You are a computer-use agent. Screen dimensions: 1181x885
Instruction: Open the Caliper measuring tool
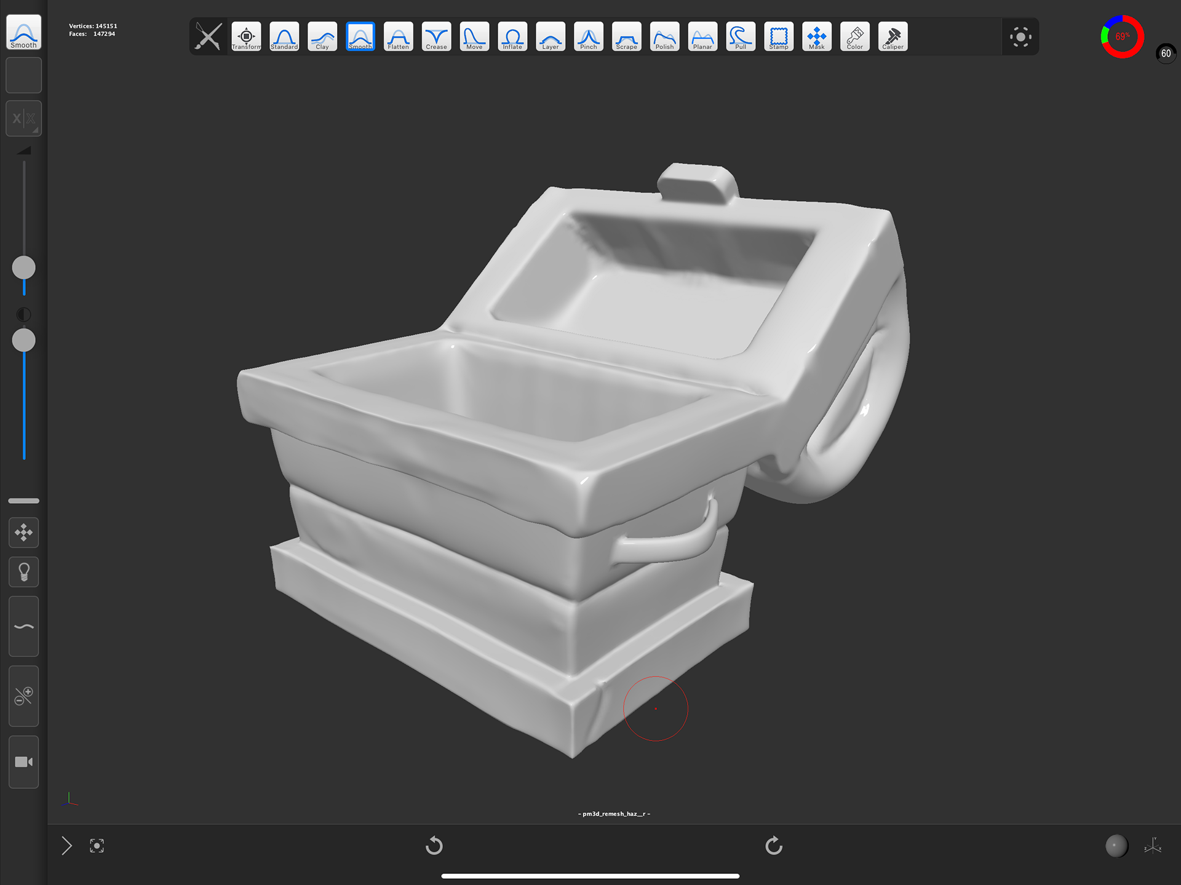(893, 36)
